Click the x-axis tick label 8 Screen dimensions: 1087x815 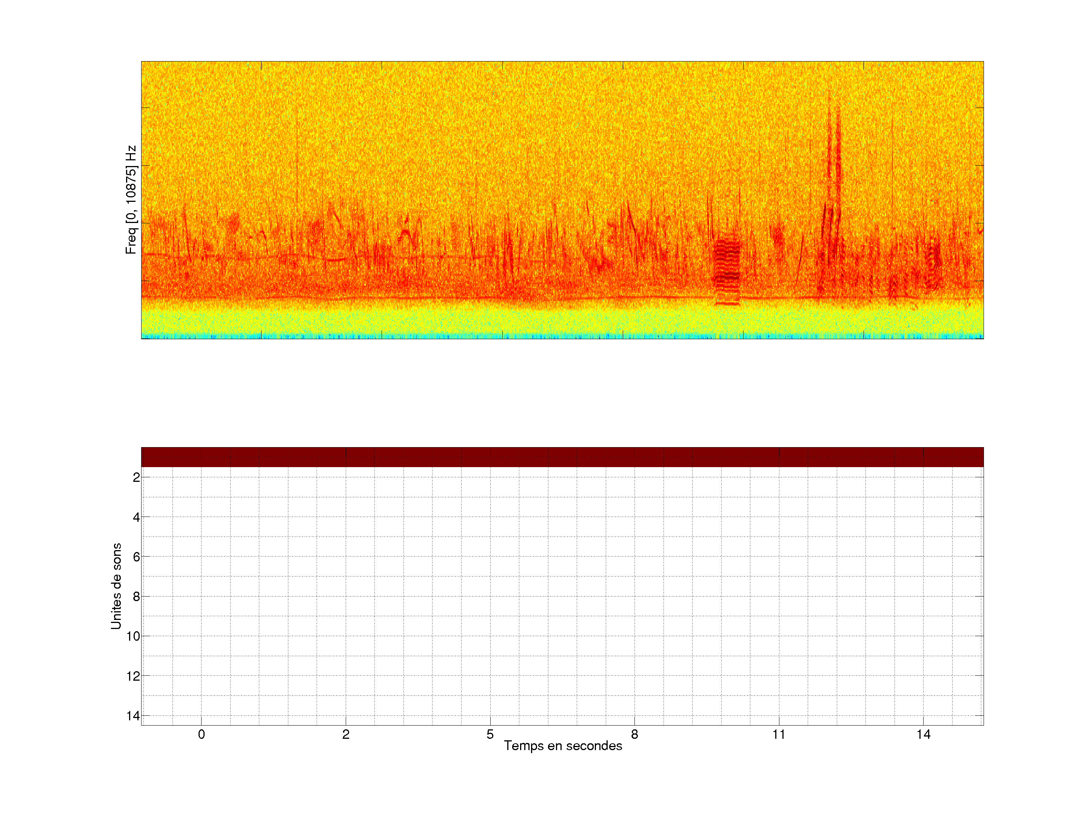634,734
